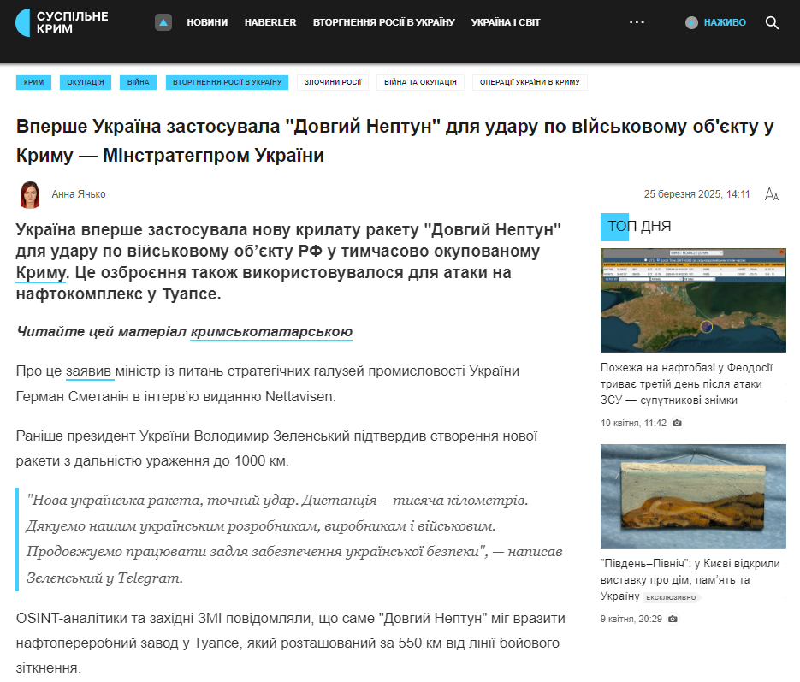
Task: Click the play icon next to НАЖИВО
Action: (x=690, y=23)
